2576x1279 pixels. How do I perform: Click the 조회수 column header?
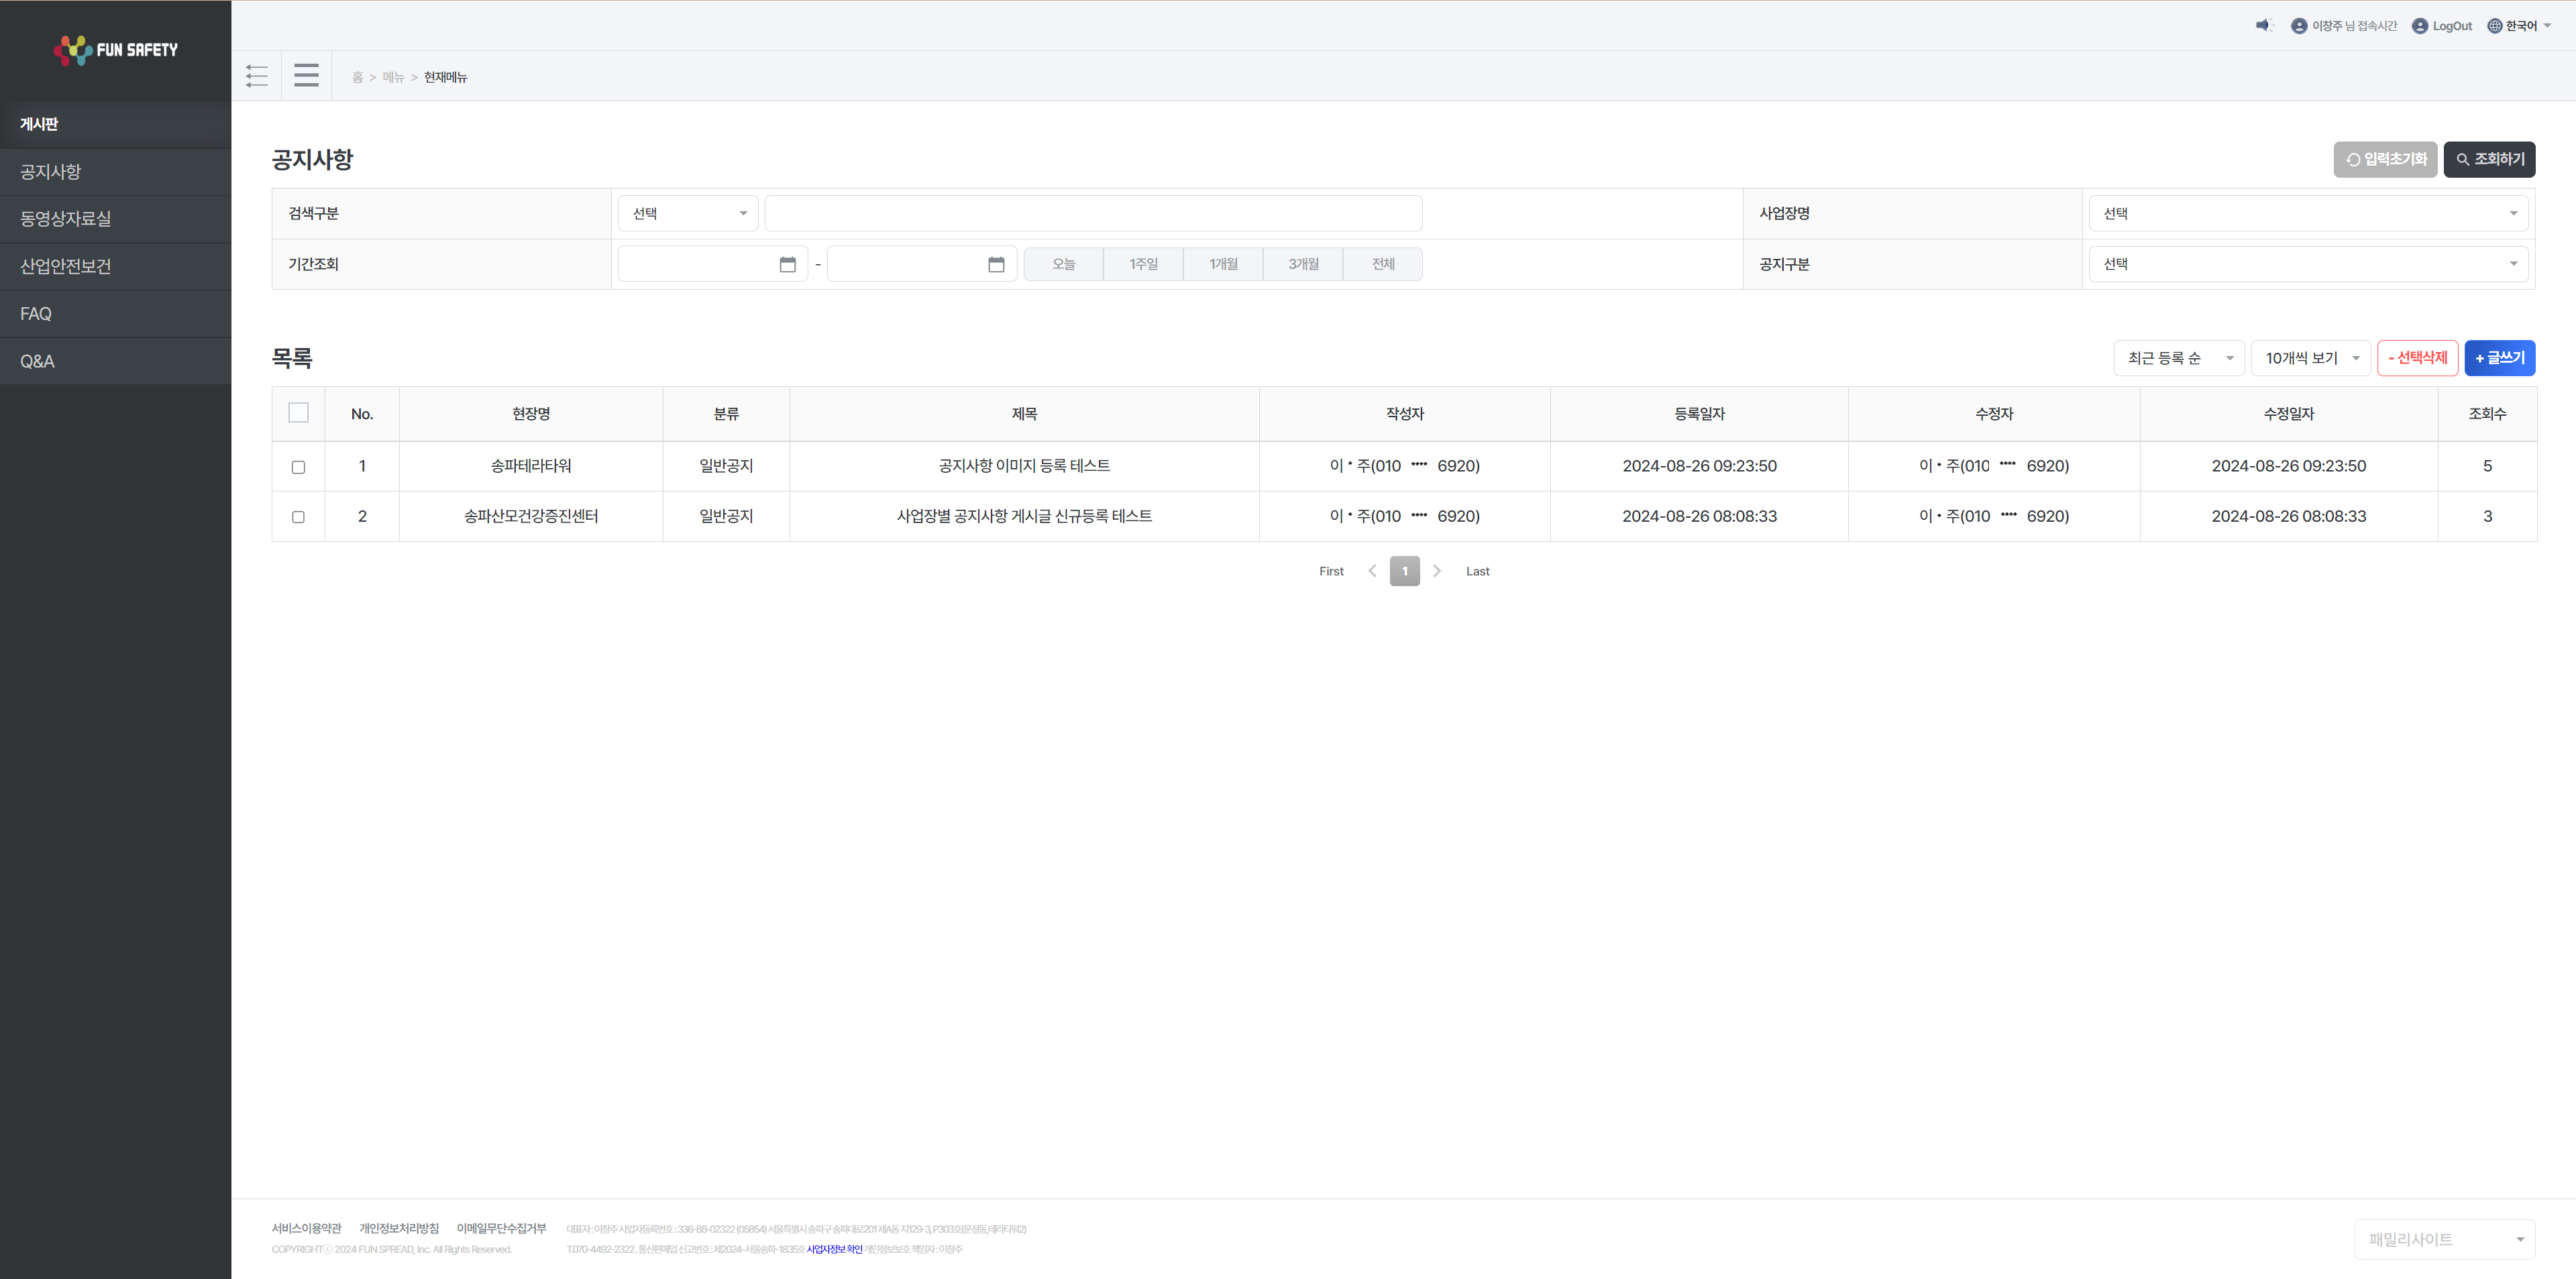(x=2487, y=414)
